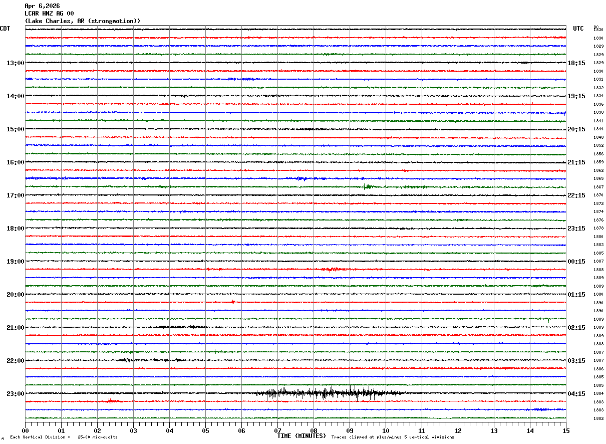Click the red burst below the 23:00 trace
This screenshot has width=606, height=444.
click(114, 401)
